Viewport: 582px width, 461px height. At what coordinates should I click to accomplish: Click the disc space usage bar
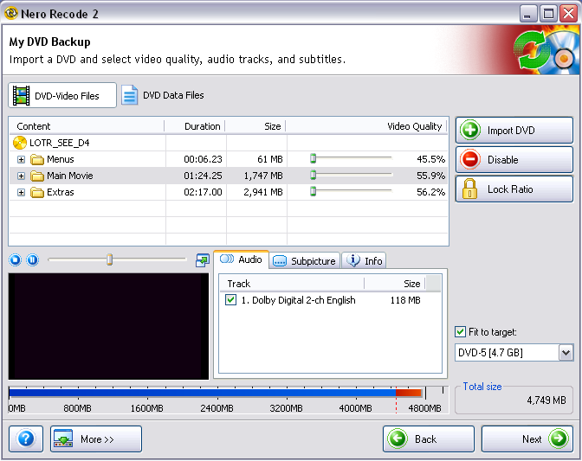(x=216, y=393)
